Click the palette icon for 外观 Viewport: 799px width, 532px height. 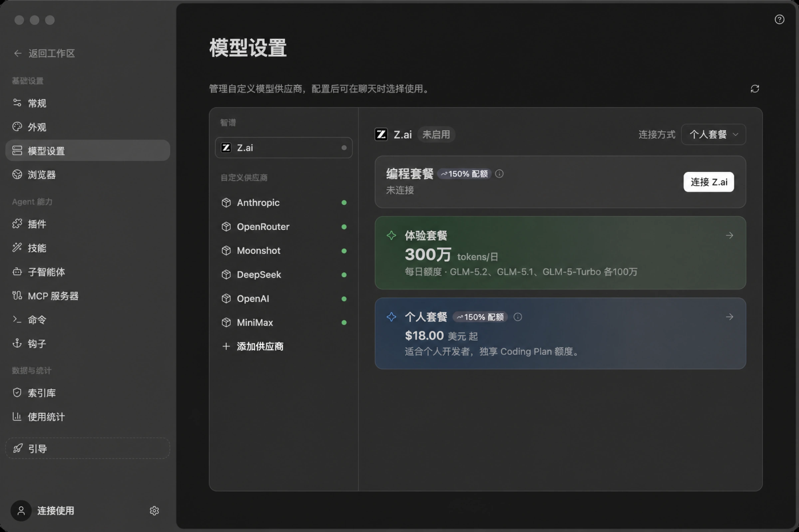point(17,127)
